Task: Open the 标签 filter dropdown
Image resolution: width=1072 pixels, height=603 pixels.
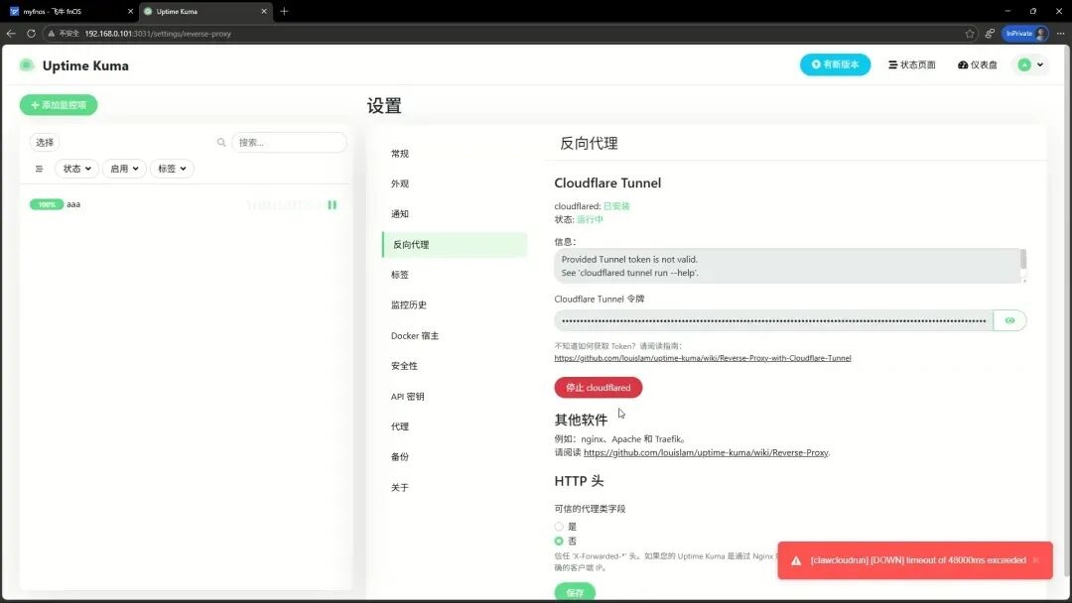Action: (x=172, y=169)
